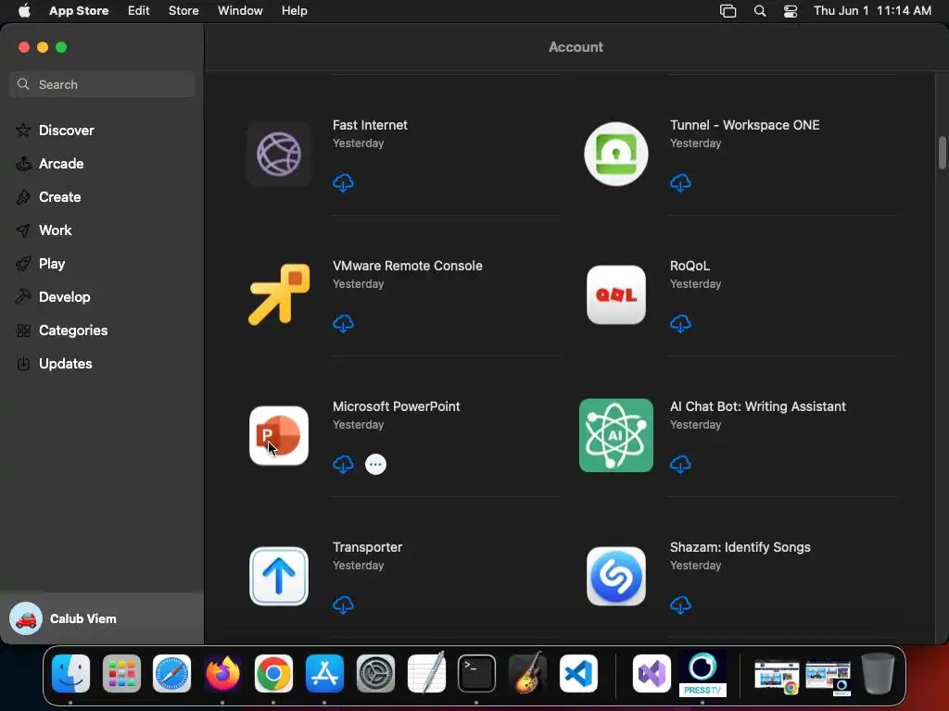The image size is (949, 711).
Task: Download VMware Remote Console via its cloud icon
Action: [343, 323]
